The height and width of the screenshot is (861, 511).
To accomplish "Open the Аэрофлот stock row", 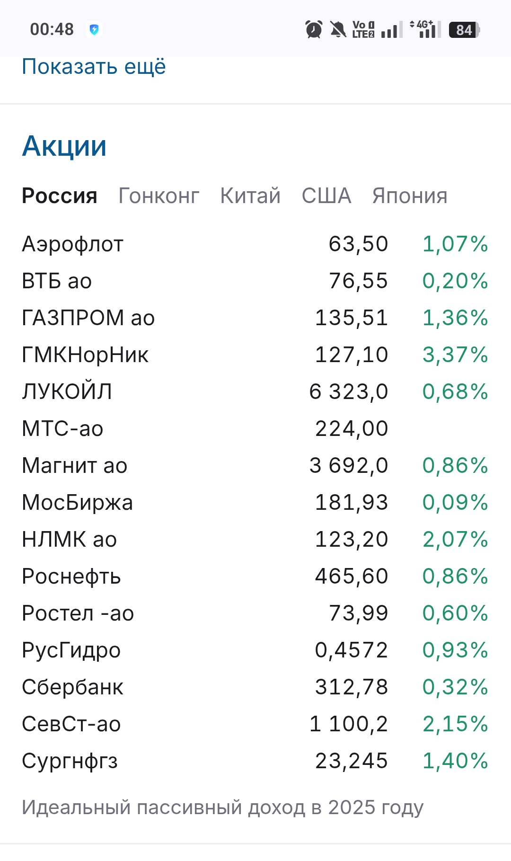I will point(73,244).
